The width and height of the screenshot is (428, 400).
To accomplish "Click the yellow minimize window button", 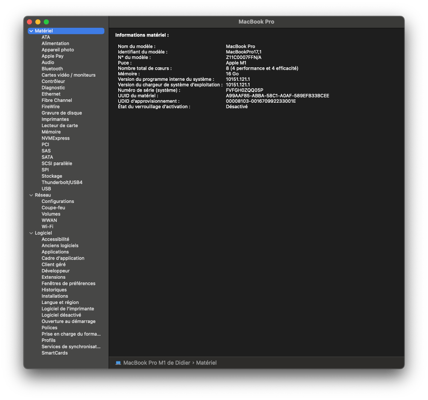I will coord(38,22).
